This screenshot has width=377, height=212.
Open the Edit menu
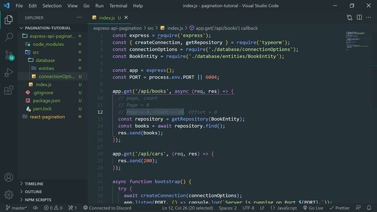click(32, 5)
